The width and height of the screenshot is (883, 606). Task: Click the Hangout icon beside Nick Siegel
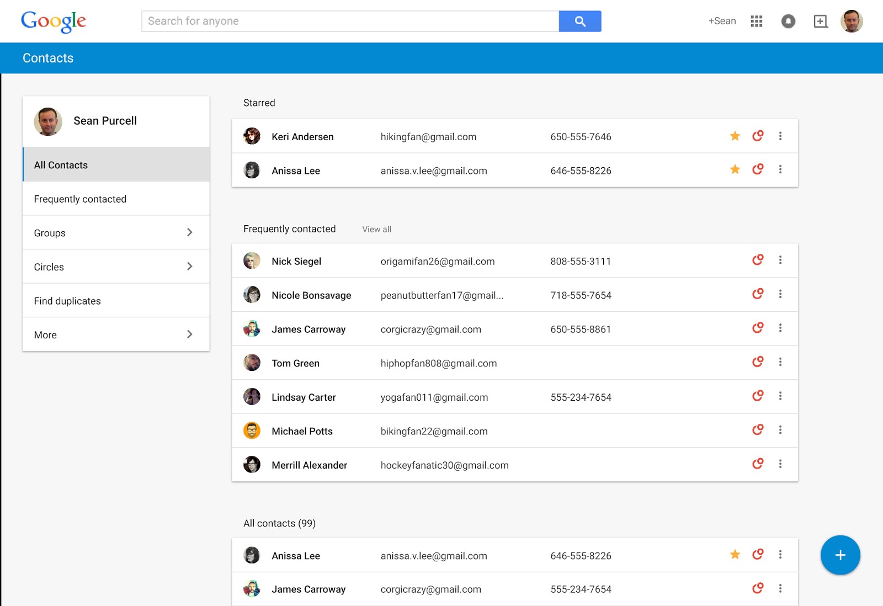tap(758, 259)
